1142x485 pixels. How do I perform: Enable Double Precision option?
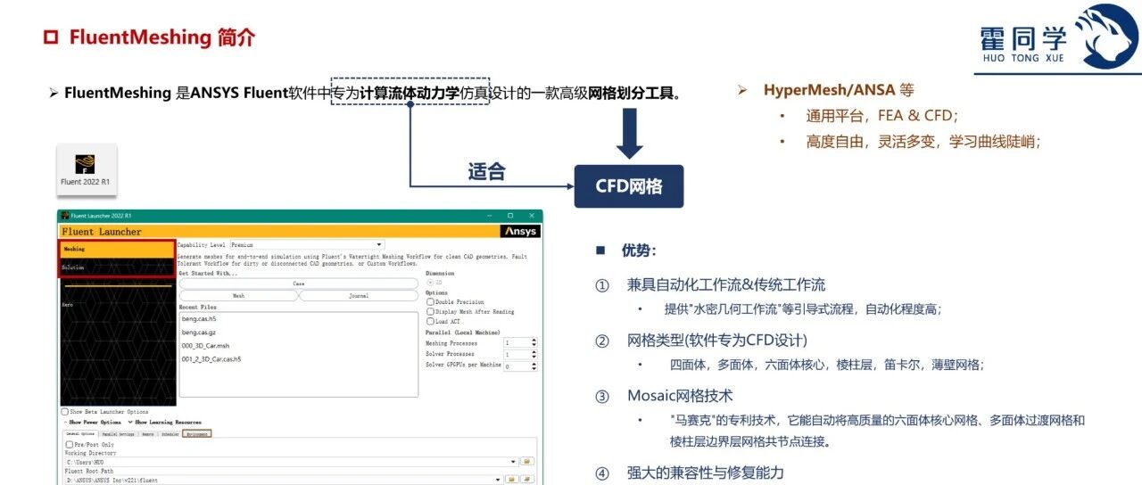[430, 302]
